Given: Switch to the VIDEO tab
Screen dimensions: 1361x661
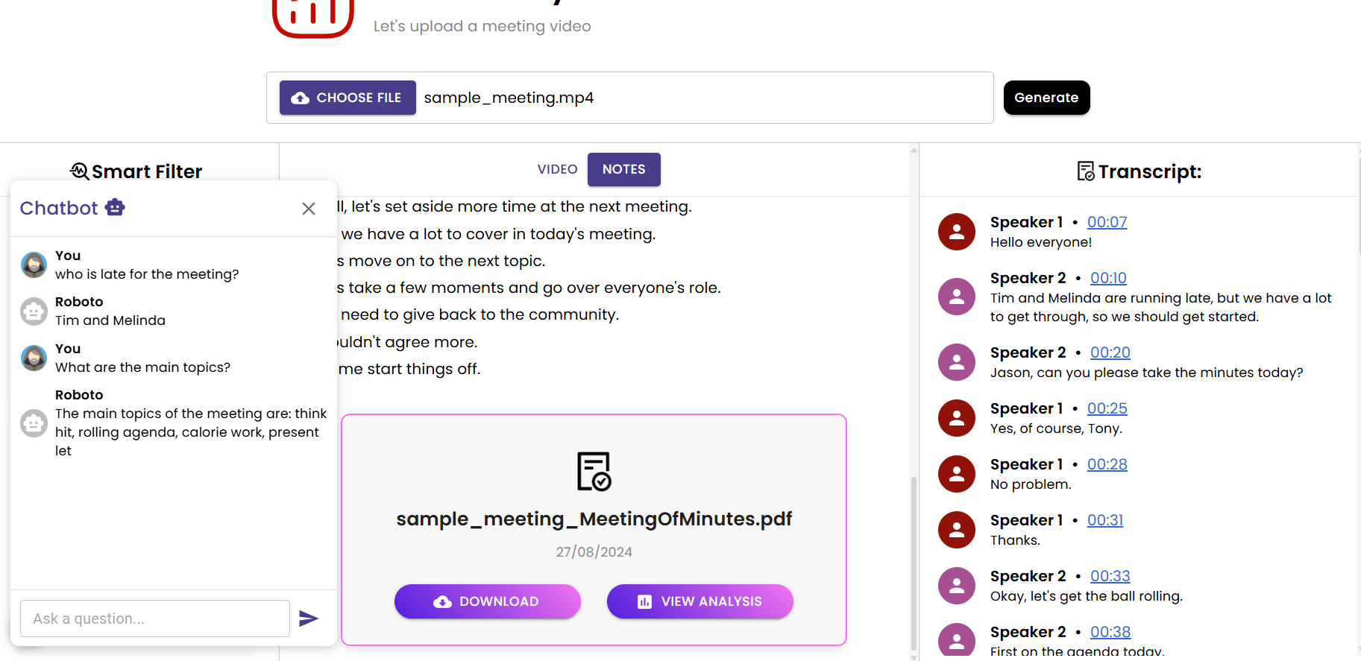Looking at the screenshot, I should coord(557,169).
